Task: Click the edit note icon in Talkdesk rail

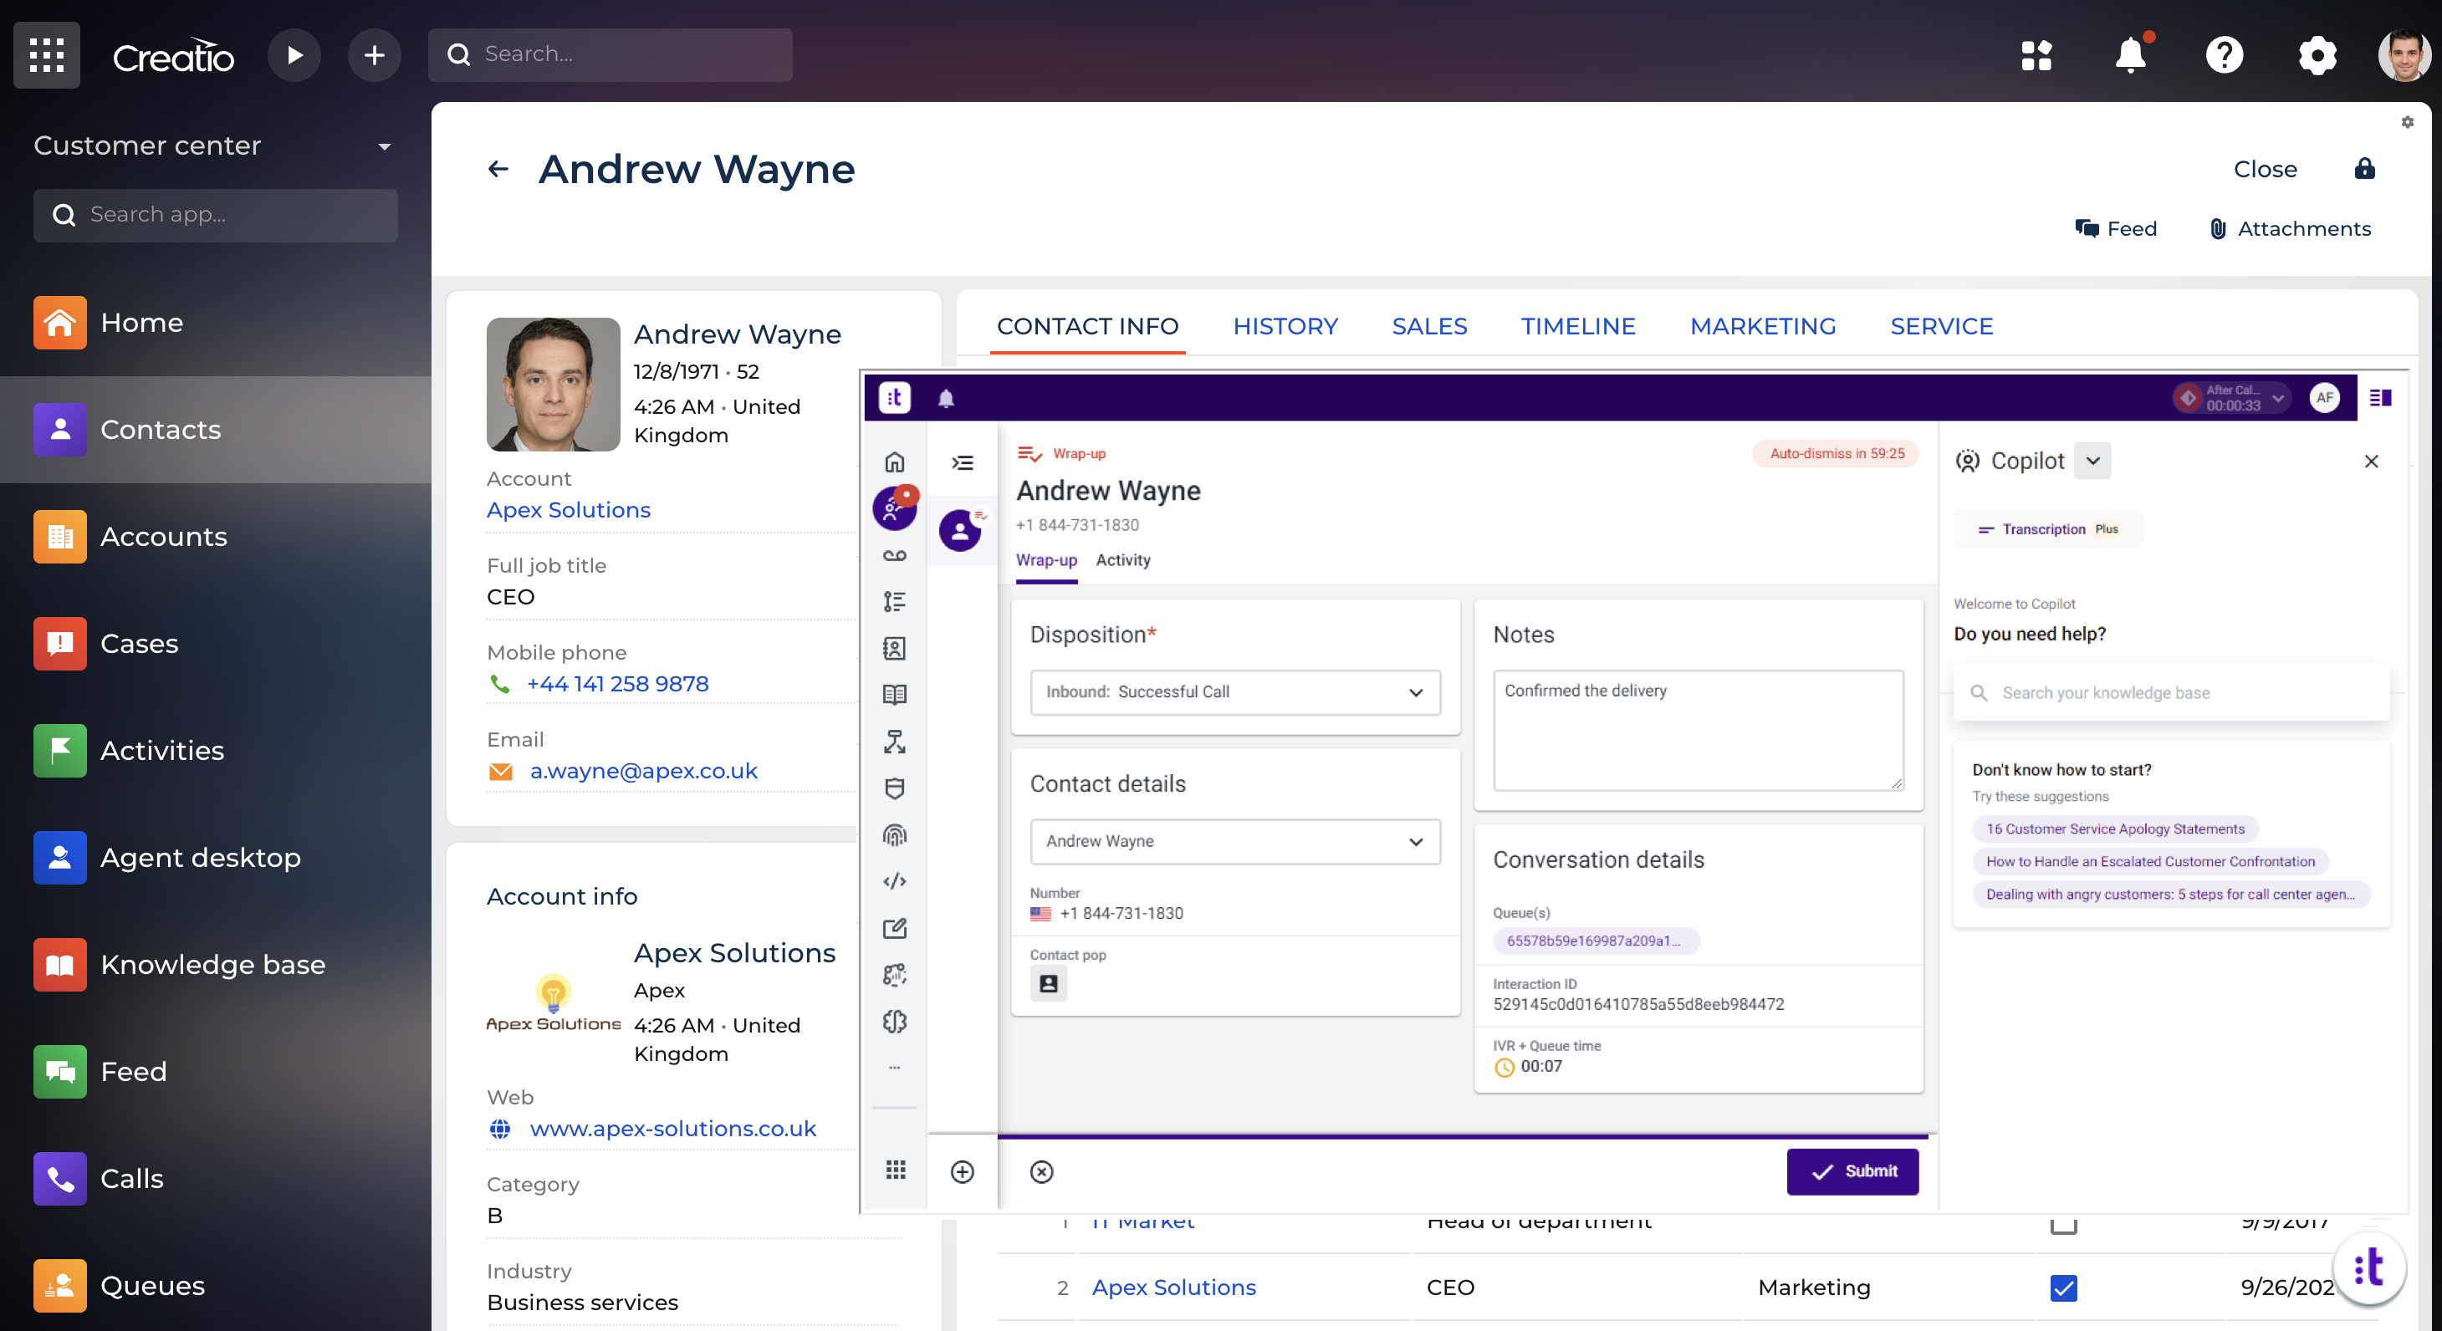Action: (894, 928)
